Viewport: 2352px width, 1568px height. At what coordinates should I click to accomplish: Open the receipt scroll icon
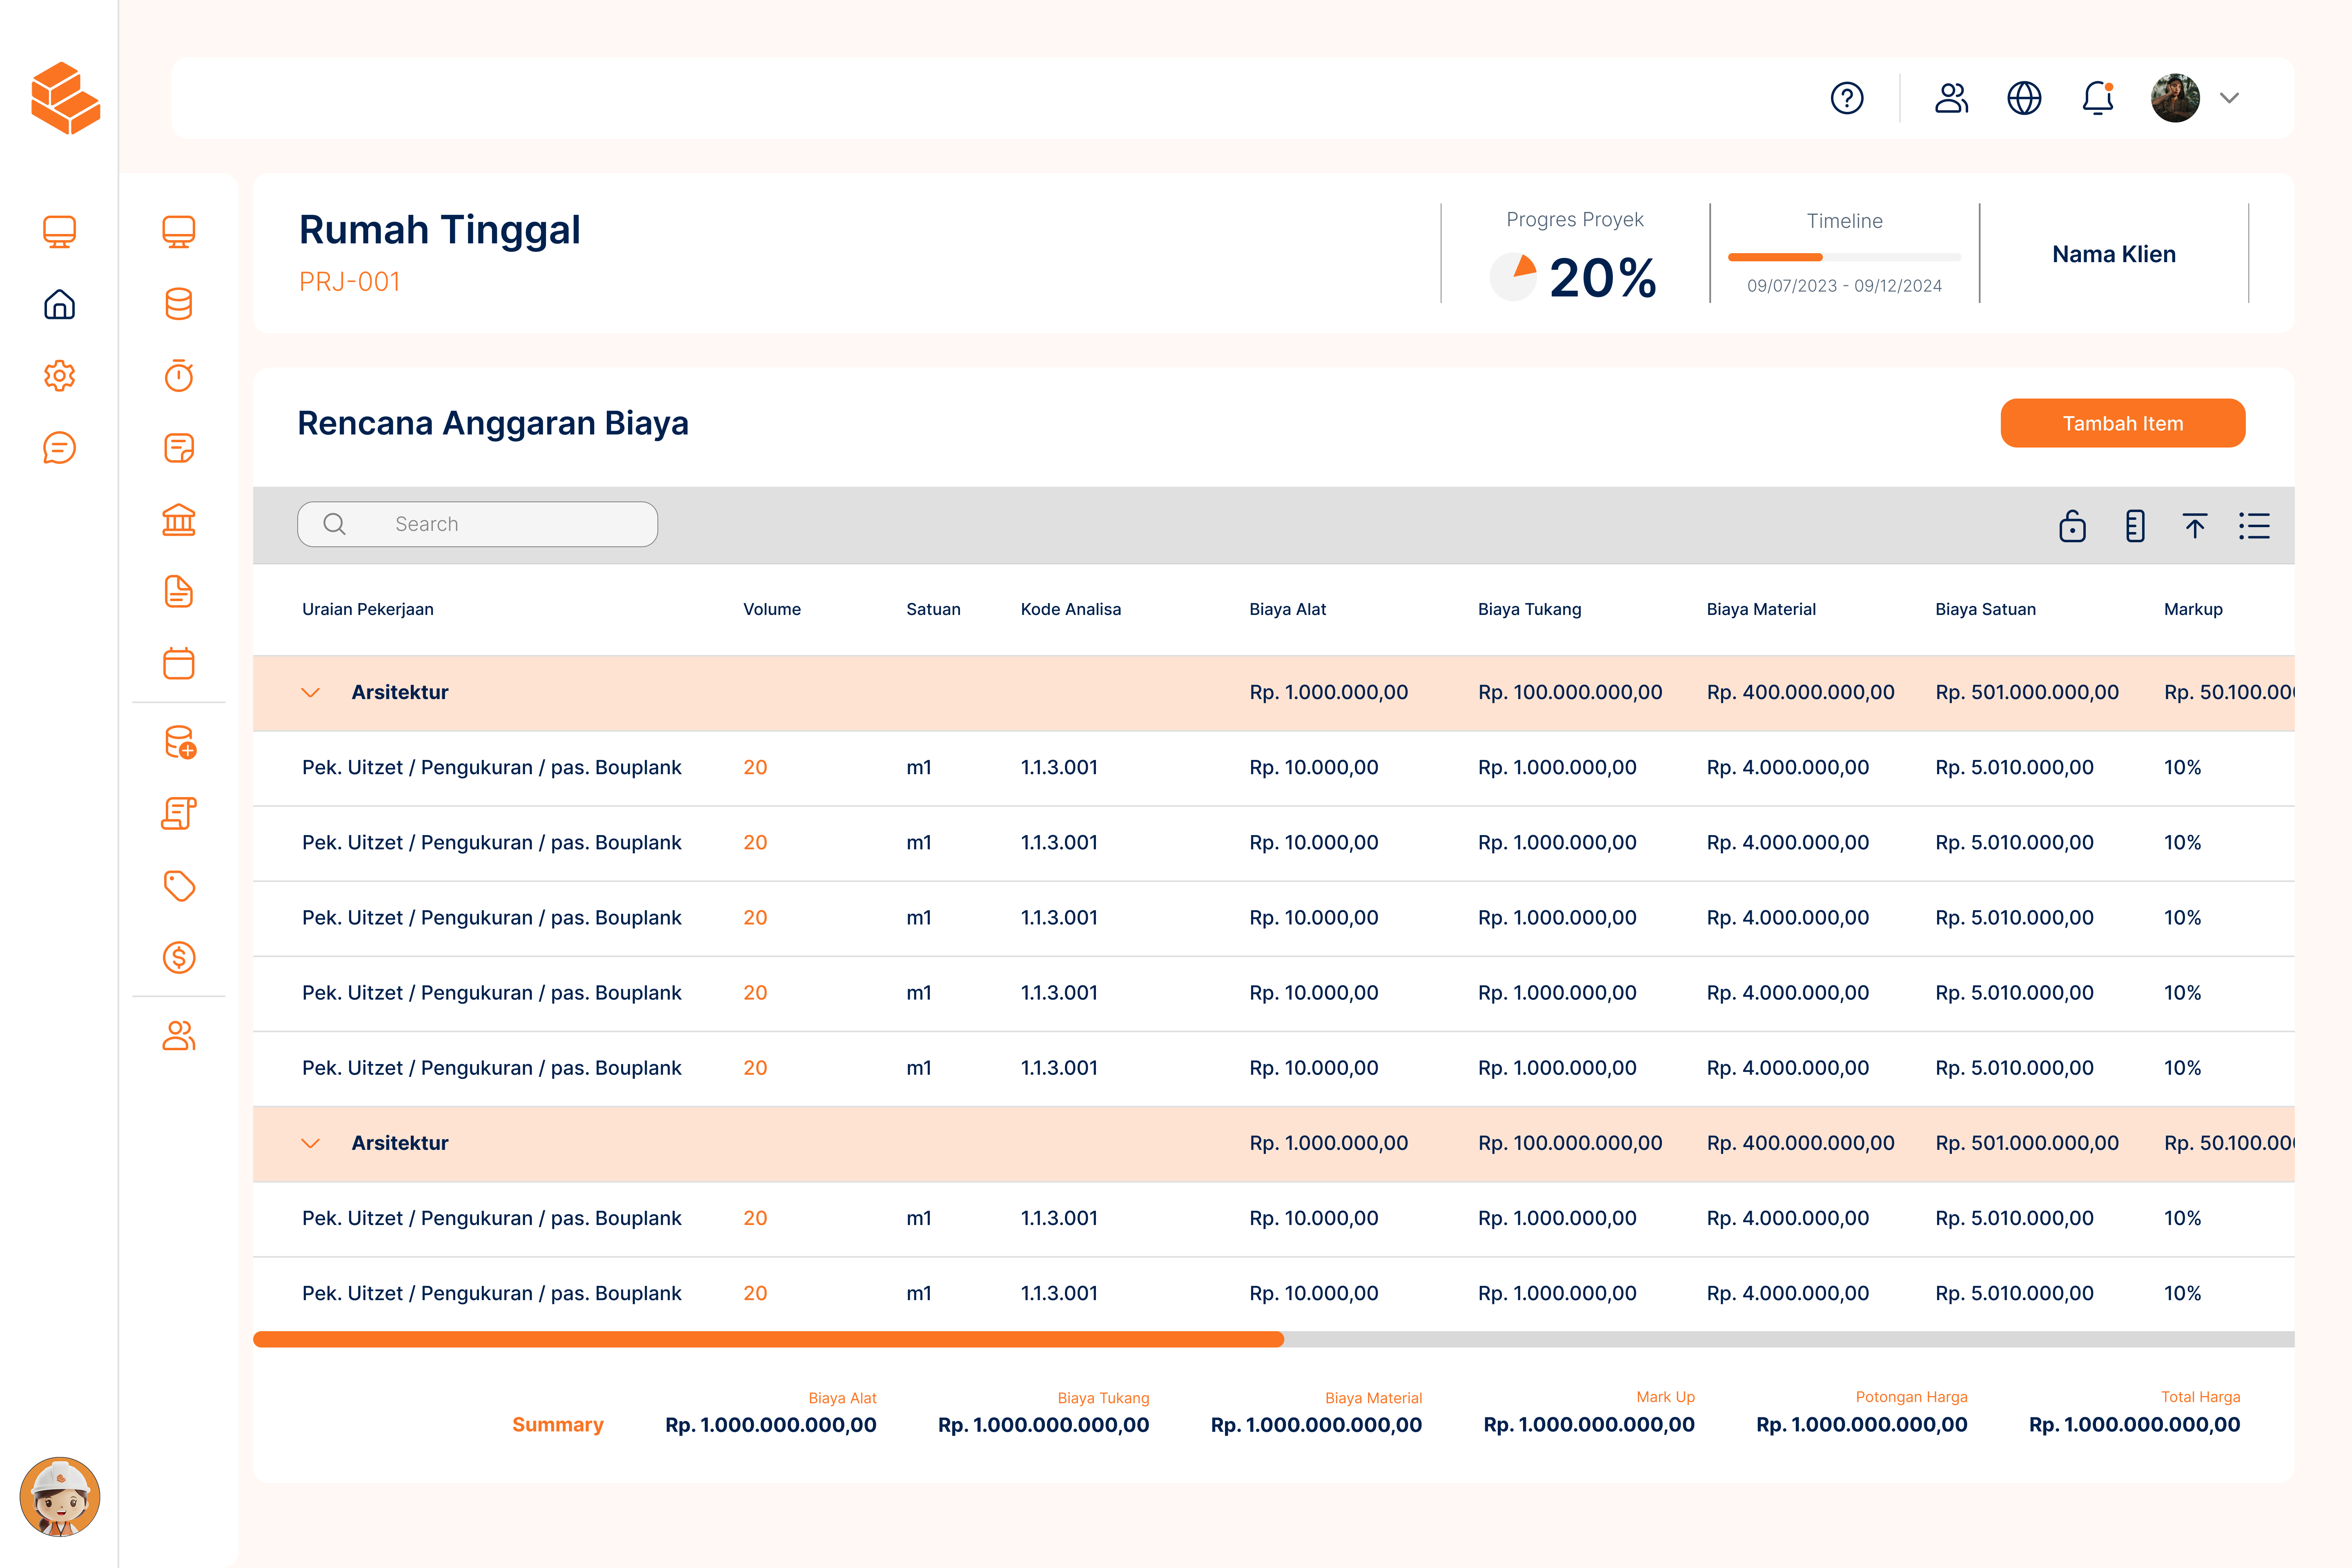(179, 814)
